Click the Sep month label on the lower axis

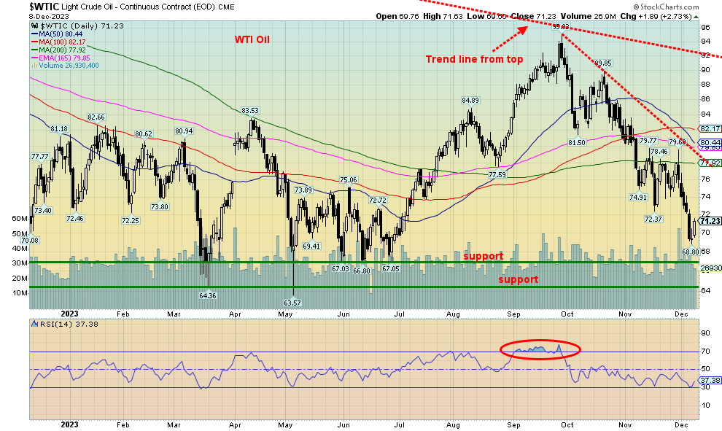(x=514, y=424)
